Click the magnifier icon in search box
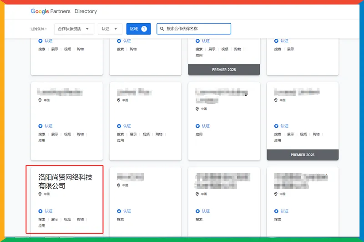 [x=162, y=29]
